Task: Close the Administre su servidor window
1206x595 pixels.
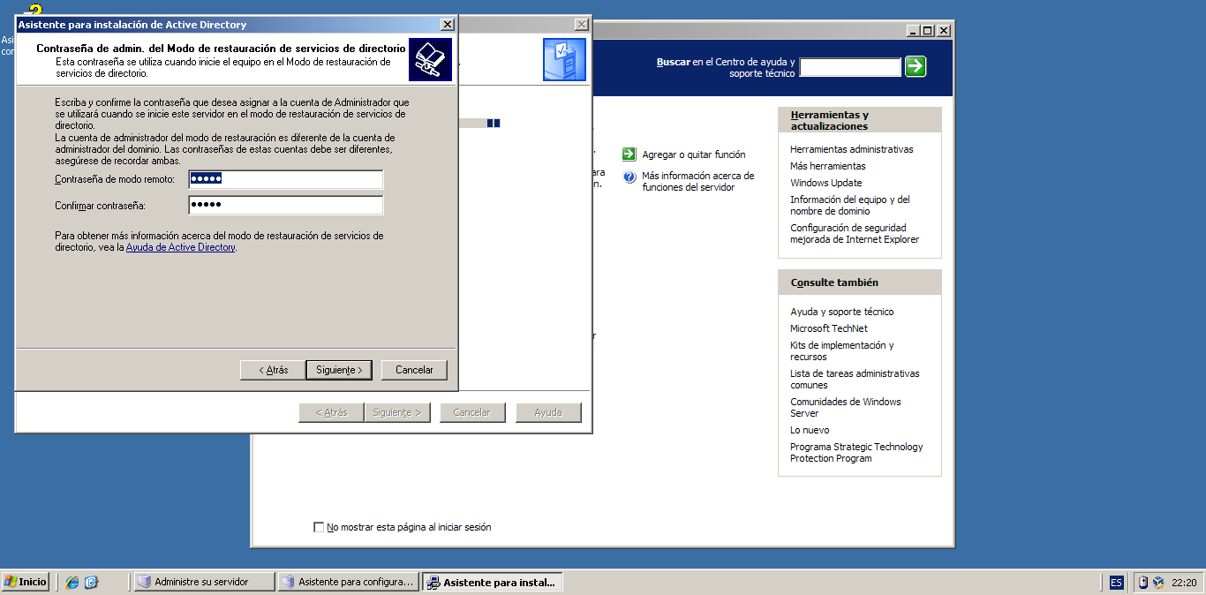Action: [944, 30]
